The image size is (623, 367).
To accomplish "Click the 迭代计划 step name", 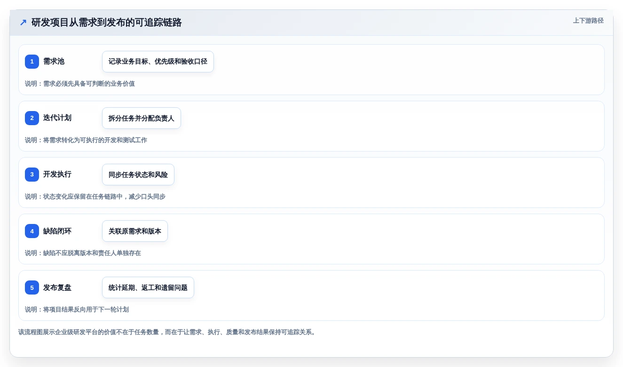I will (57, 118).
